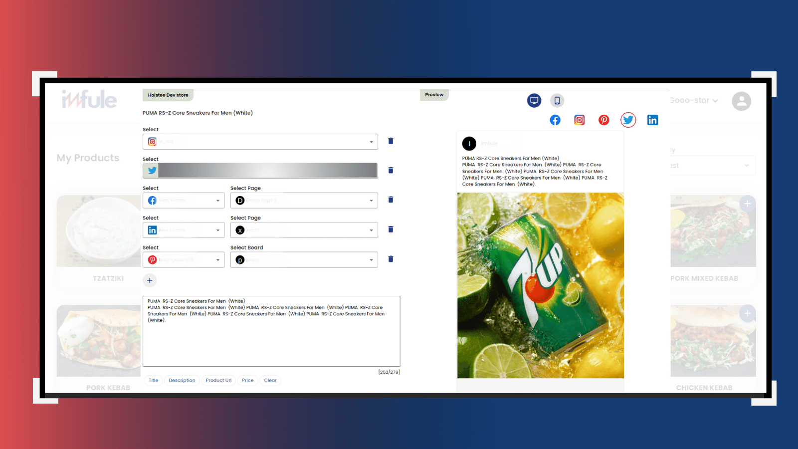Select the Holstee Dev store tab
The image size is (798, 449).
coord(168,95)
